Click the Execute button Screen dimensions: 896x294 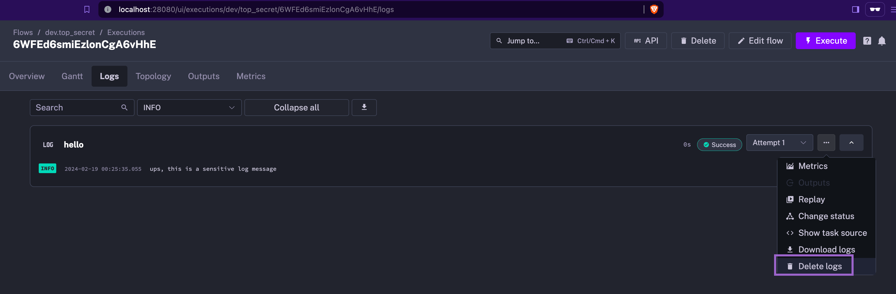pyautogui.click(x=826, y=41)
